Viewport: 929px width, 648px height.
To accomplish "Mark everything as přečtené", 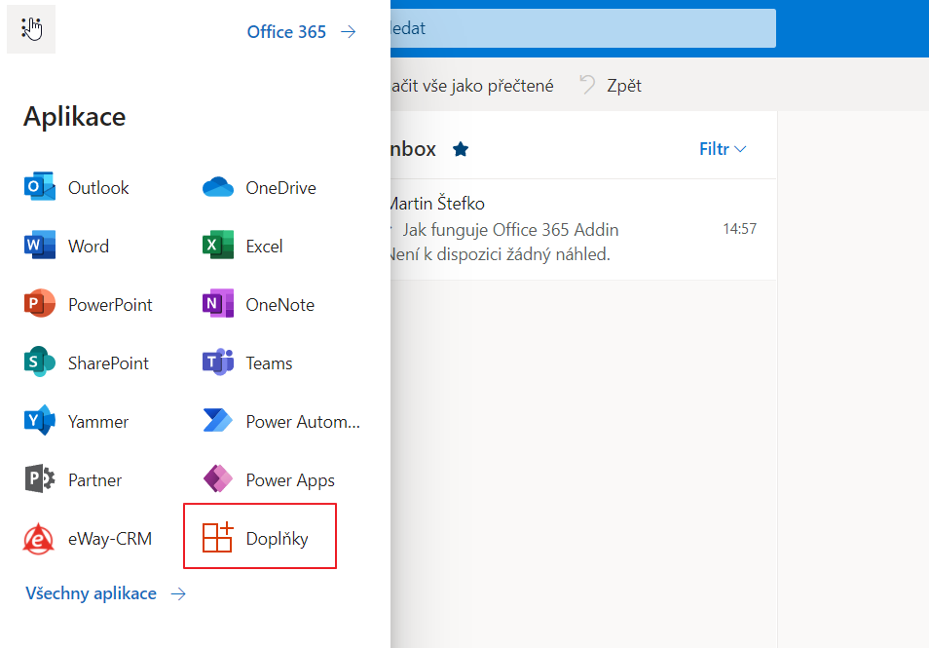I will tap(472, 86).
